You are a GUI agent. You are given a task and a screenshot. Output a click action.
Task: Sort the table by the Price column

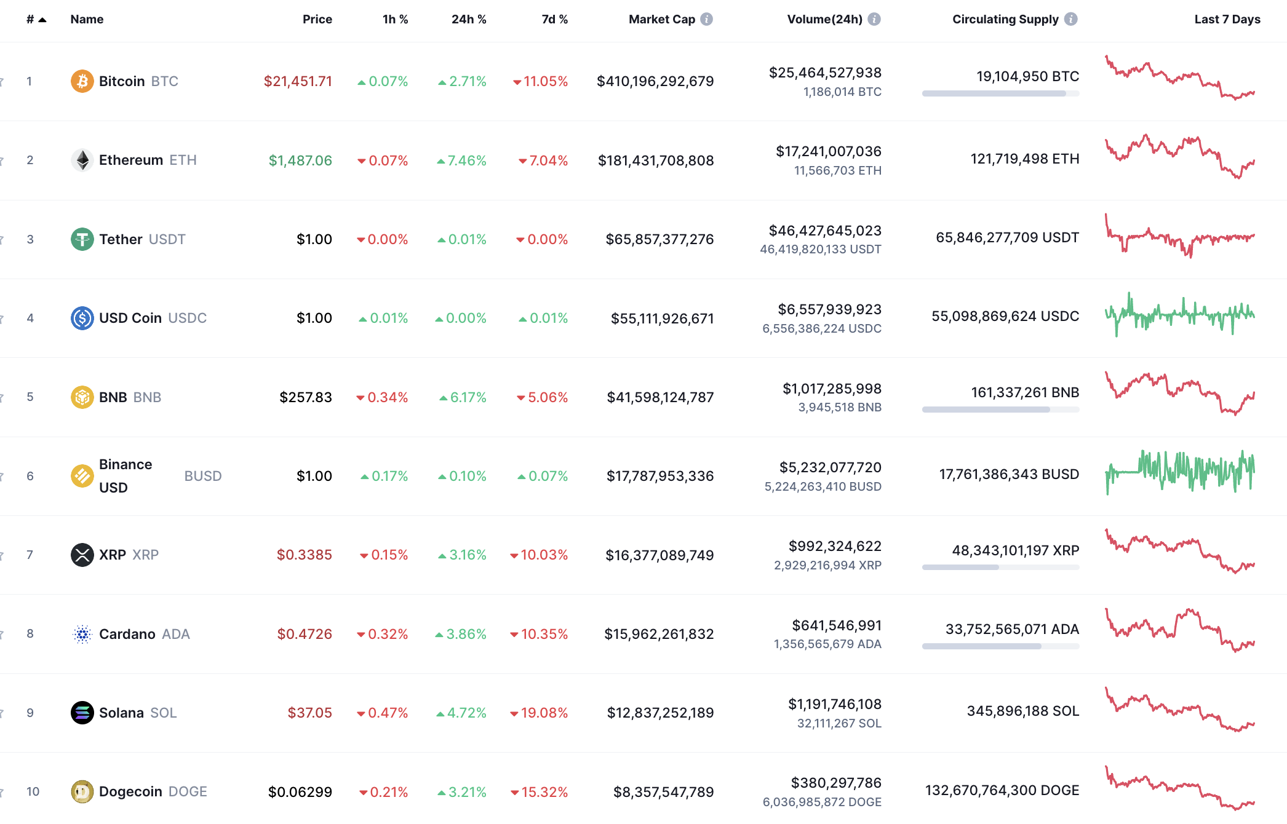pos(317,19)
